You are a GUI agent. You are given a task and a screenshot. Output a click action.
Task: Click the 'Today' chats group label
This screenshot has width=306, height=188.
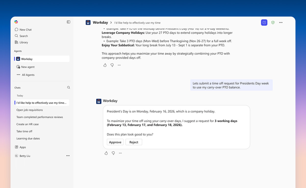20,96
